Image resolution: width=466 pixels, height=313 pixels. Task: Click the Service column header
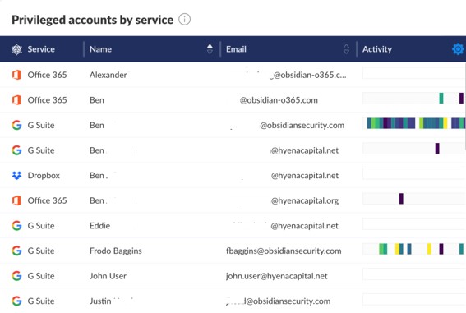(41, 49)
